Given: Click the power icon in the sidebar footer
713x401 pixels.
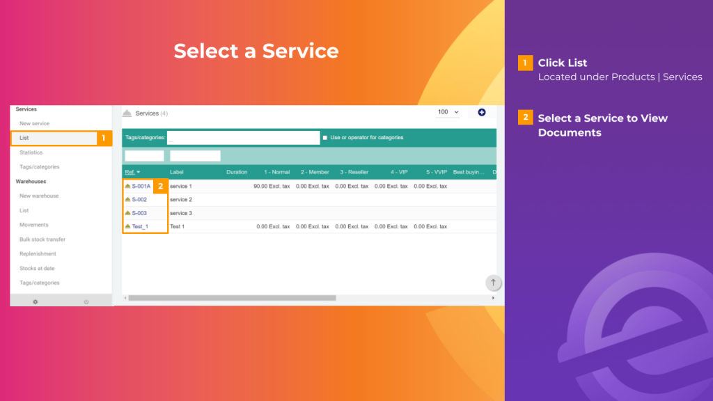Looking at the screenshot, I should [x=86, y=301].
